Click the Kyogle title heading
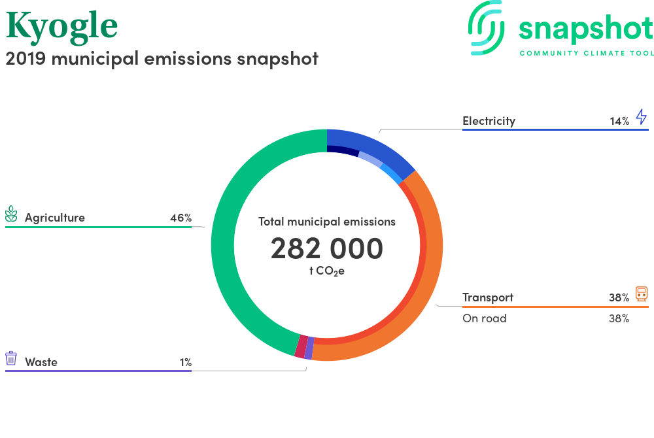654x438 pixels. tap(61, 27)
